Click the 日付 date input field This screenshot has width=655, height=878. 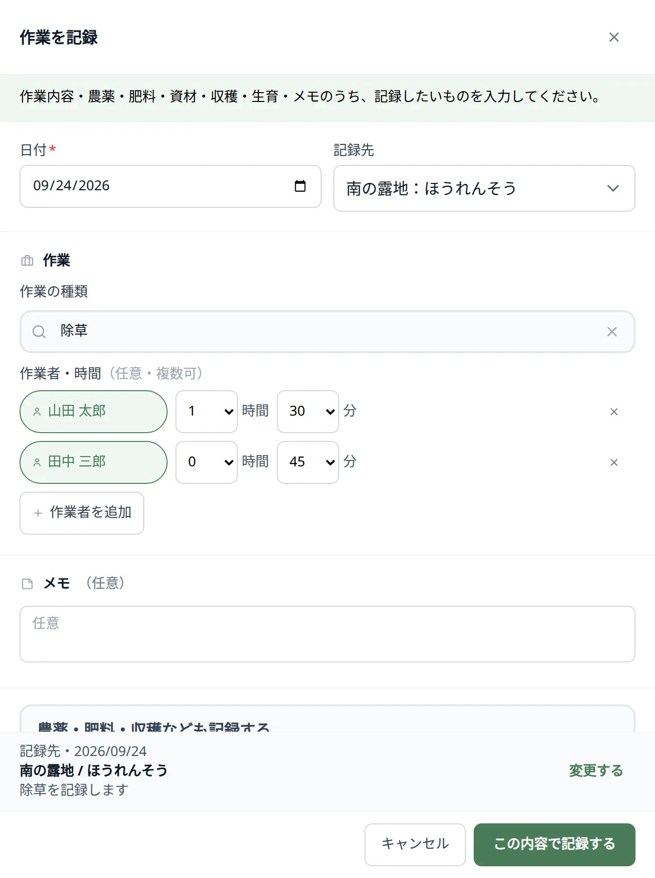click(x=171, y=186)
